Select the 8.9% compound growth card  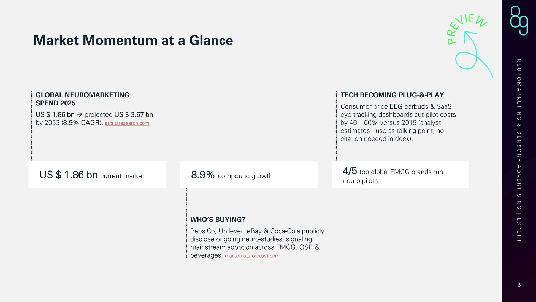[248, 175]
